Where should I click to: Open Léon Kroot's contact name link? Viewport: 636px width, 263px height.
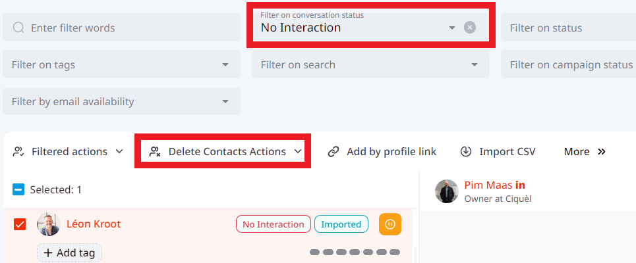tap(94, 224)
